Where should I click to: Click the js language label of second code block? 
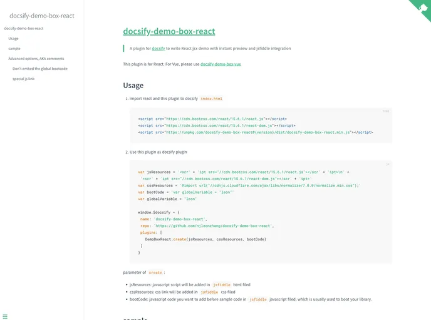388,164
